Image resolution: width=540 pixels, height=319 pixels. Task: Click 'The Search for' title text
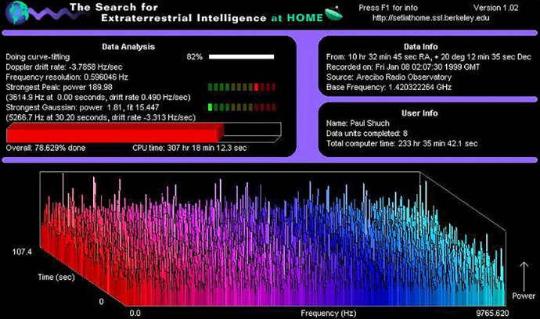tap(114, 7)
